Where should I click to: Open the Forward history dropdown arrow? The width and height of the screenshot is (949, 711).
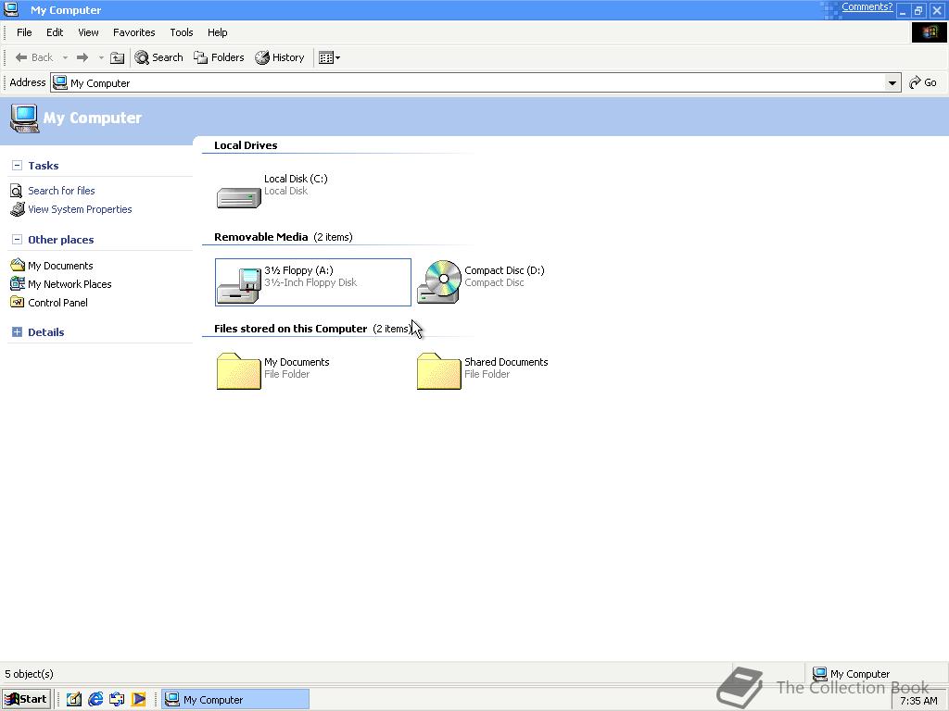click(x=101, y=57)
